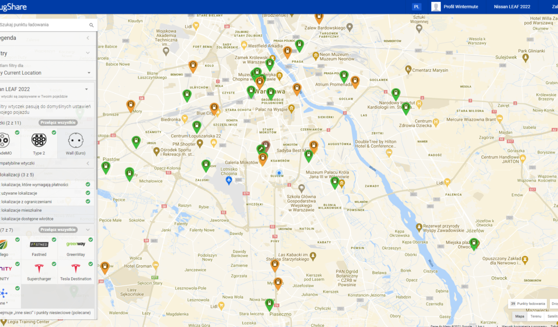Click the GreenWay network logo
The image size is (558, 327).
(76, 245)
